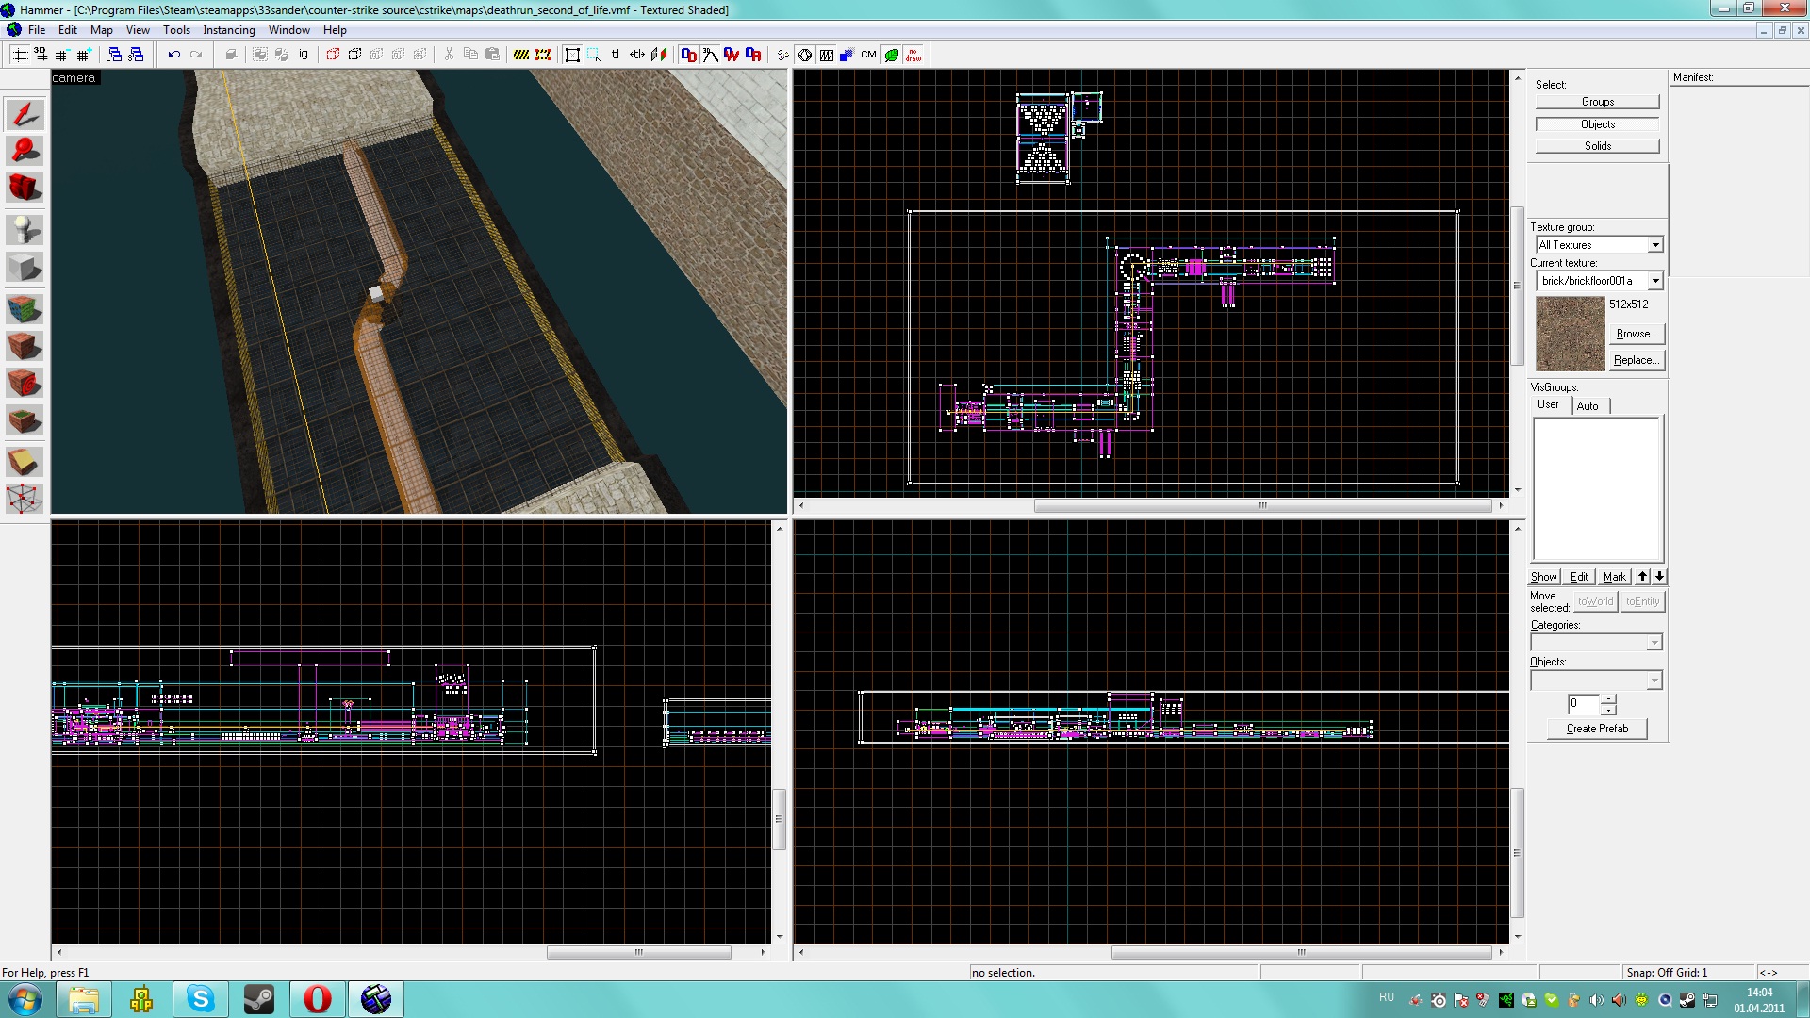Choose the Camera tool
This screenshot has width=1810, height=1018.
pyautogui.click(x=25, y=188)
